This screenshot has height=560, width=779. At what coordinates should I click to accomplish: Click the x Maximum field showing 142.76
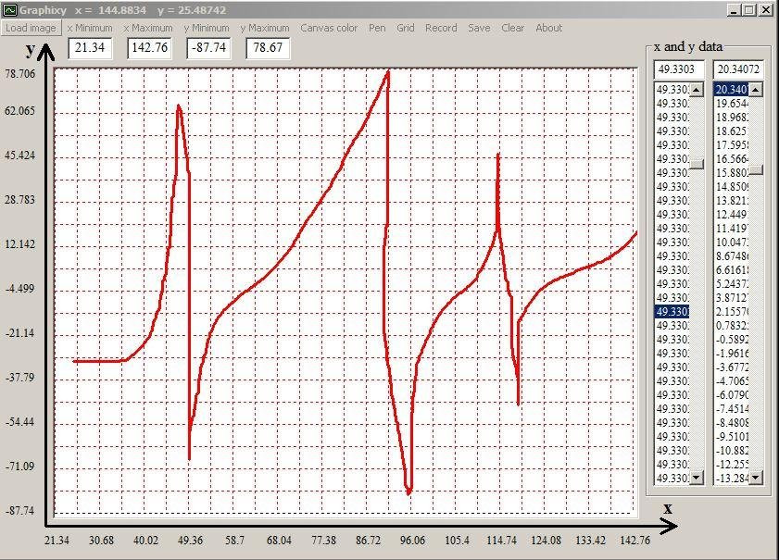[149, 47]
